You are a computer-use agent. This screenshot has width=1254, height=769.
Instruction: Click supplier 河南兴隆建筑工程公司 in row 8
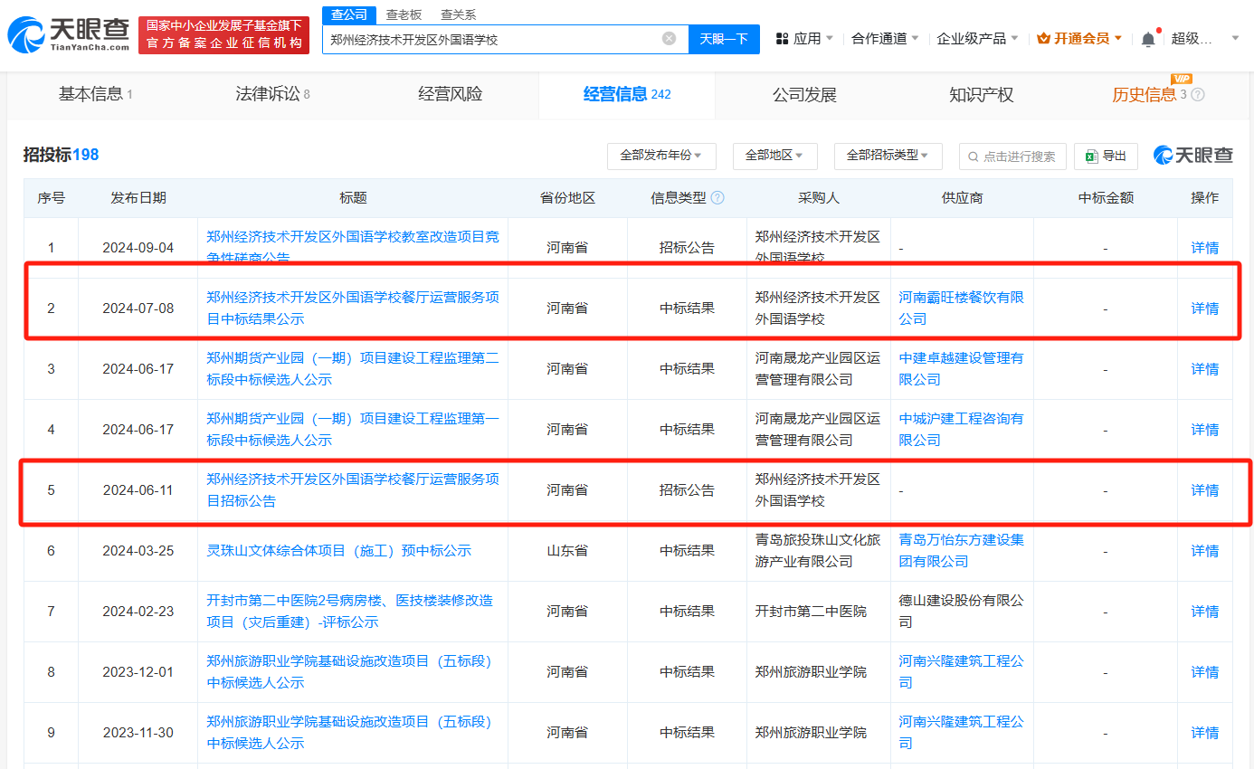[x=962, y=671]
